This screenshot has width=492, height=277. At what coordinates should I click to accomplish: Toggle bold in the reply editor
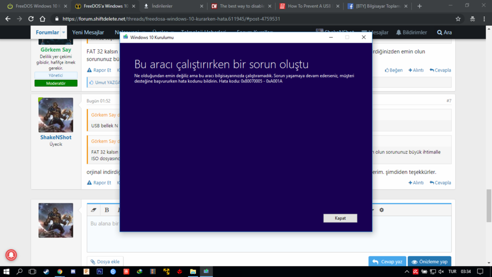pyautogui.click(x=107, y=210)
